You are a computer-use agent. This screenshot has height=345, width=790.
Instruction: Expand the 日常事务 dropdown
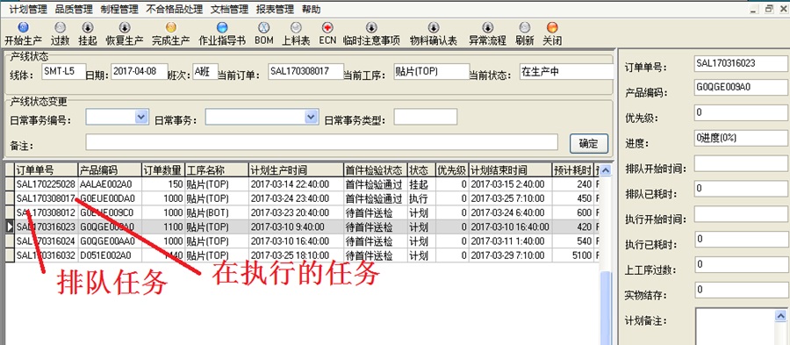pyautogui.click(x=312, y=117)
